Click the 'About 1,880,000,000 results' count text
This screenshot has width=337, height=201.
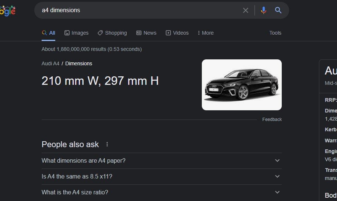[x=92, y=49]
